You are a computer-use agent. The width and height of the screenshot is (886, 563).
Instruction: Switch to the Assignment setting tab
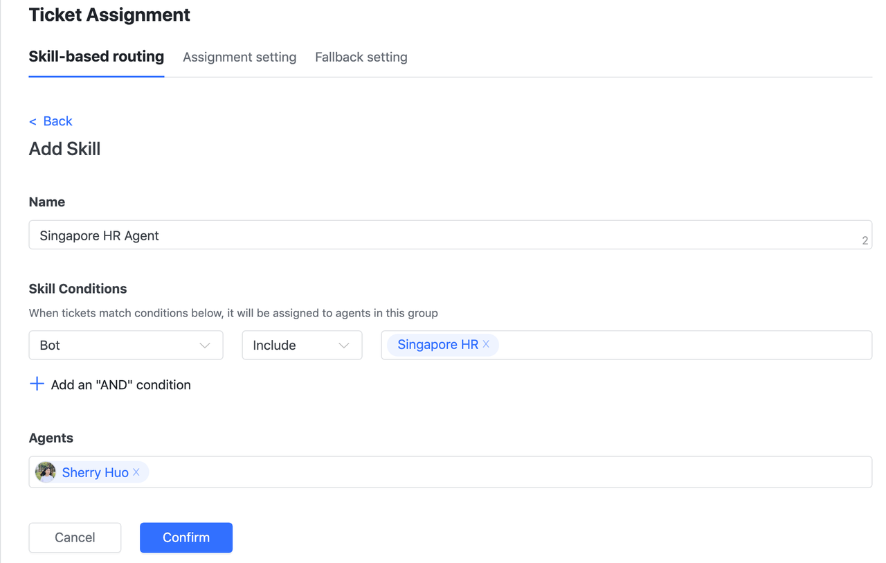pyautogui.click(x=239, y=57)
